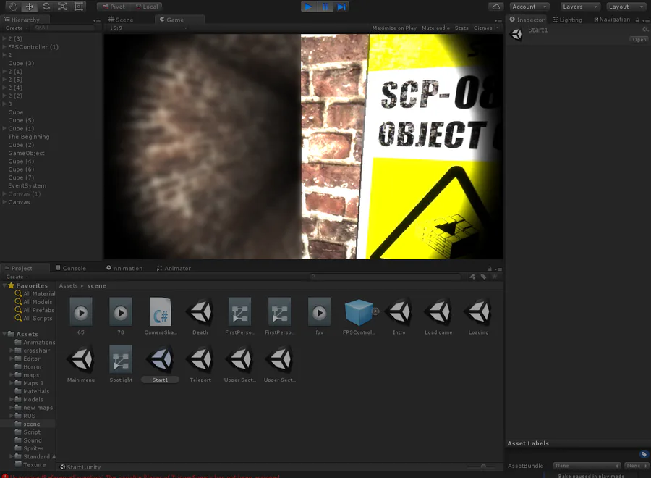Click Search by Type icon in Project

(472, 277)
